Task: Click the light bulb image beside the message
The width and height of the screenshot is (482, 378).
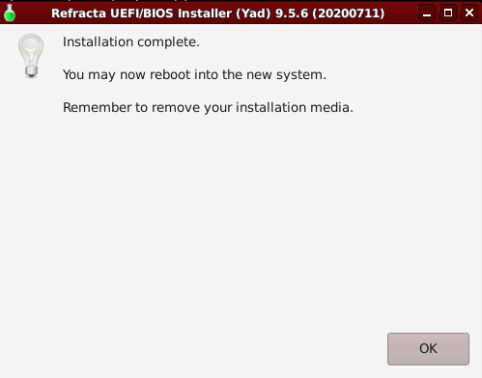Action: click(31, 56)
